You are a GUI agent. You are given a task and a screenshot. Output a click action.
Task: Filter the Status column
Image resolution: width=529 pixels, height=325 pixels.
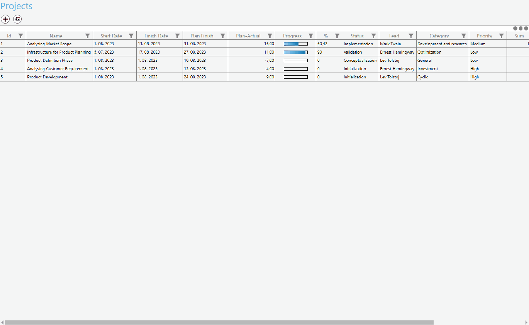click(373, 36)
